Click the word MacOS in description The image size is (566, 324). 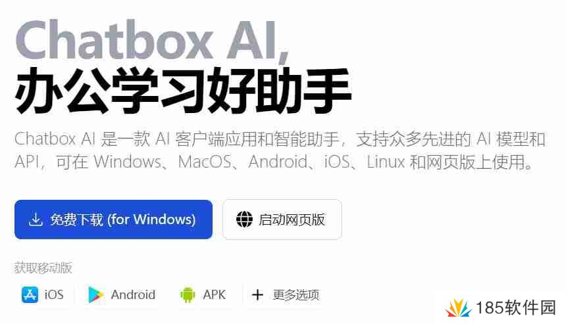pos(205,162)
